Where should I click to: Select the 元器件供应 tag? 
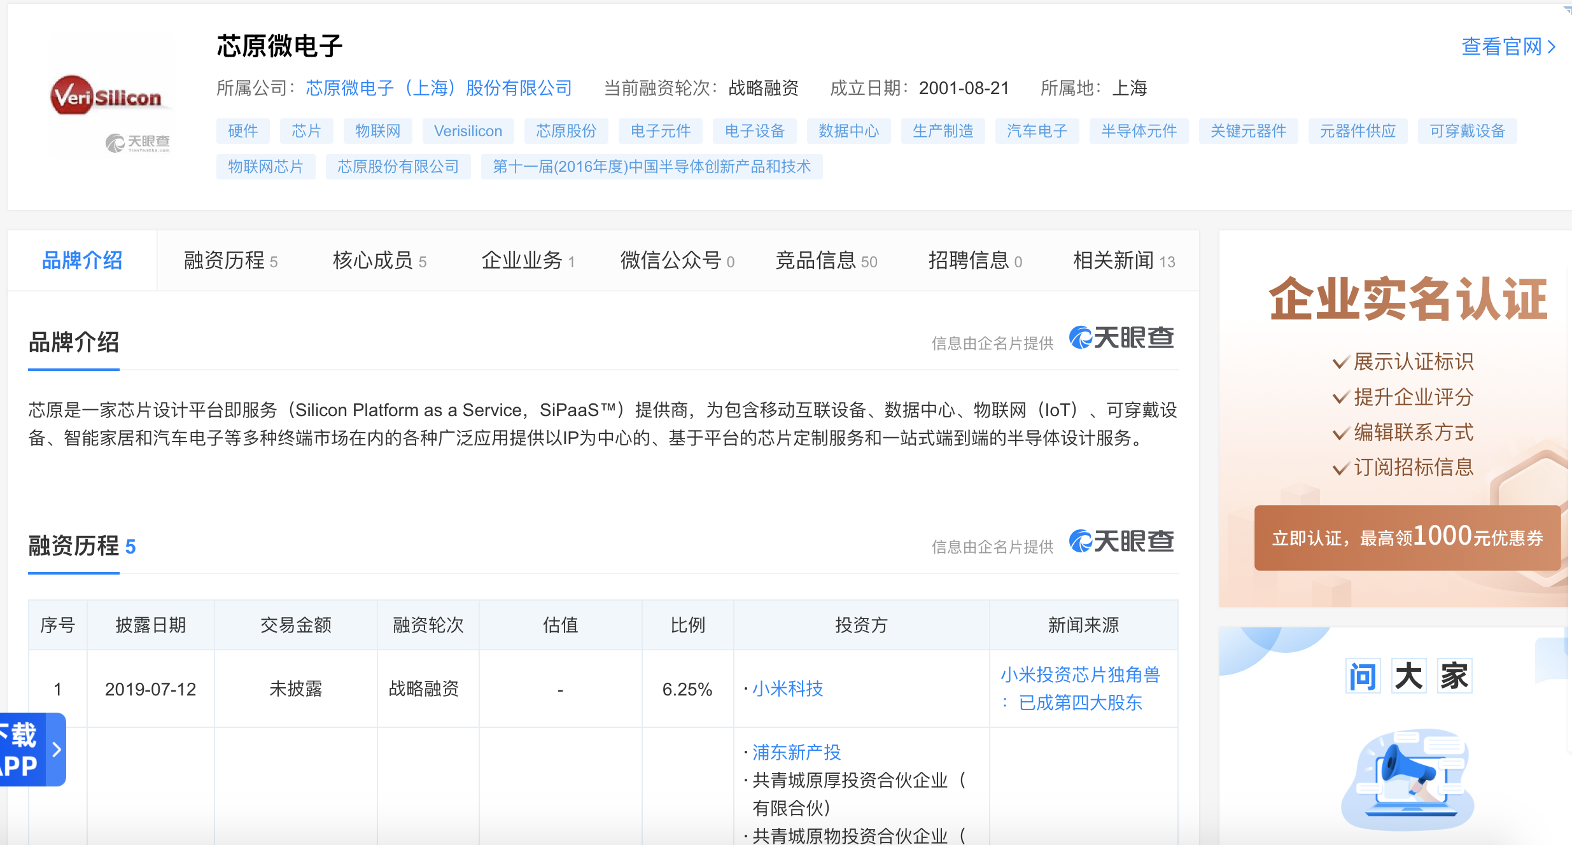[1358, 131]
